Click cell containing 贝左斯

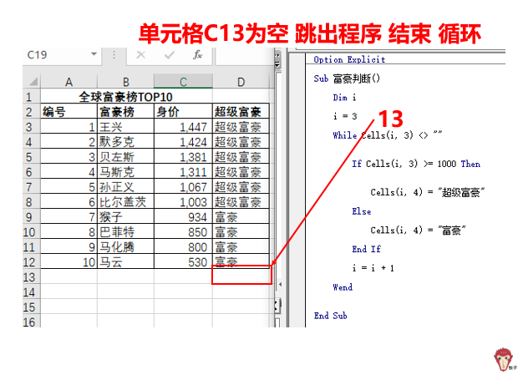[126, 157]
